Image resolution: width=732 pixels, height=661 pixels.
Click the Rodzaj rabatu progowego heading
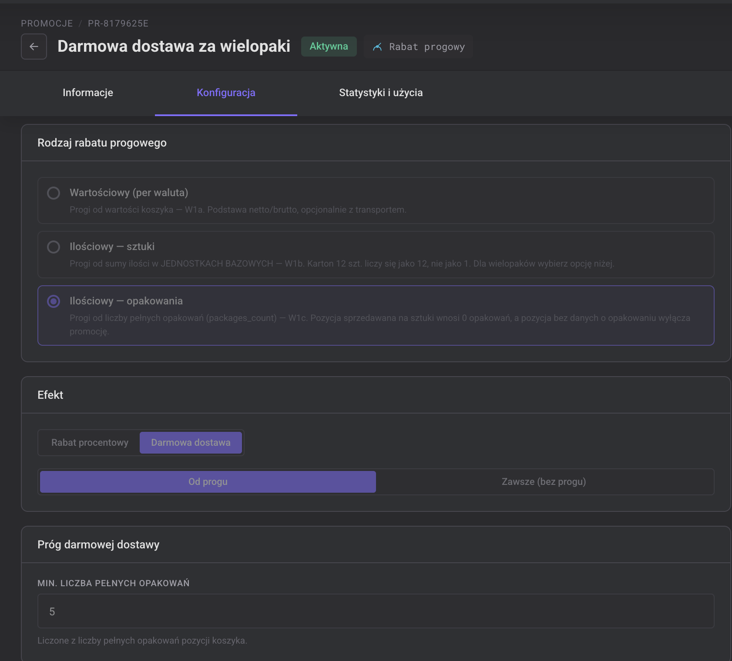(x=102, y=143)
